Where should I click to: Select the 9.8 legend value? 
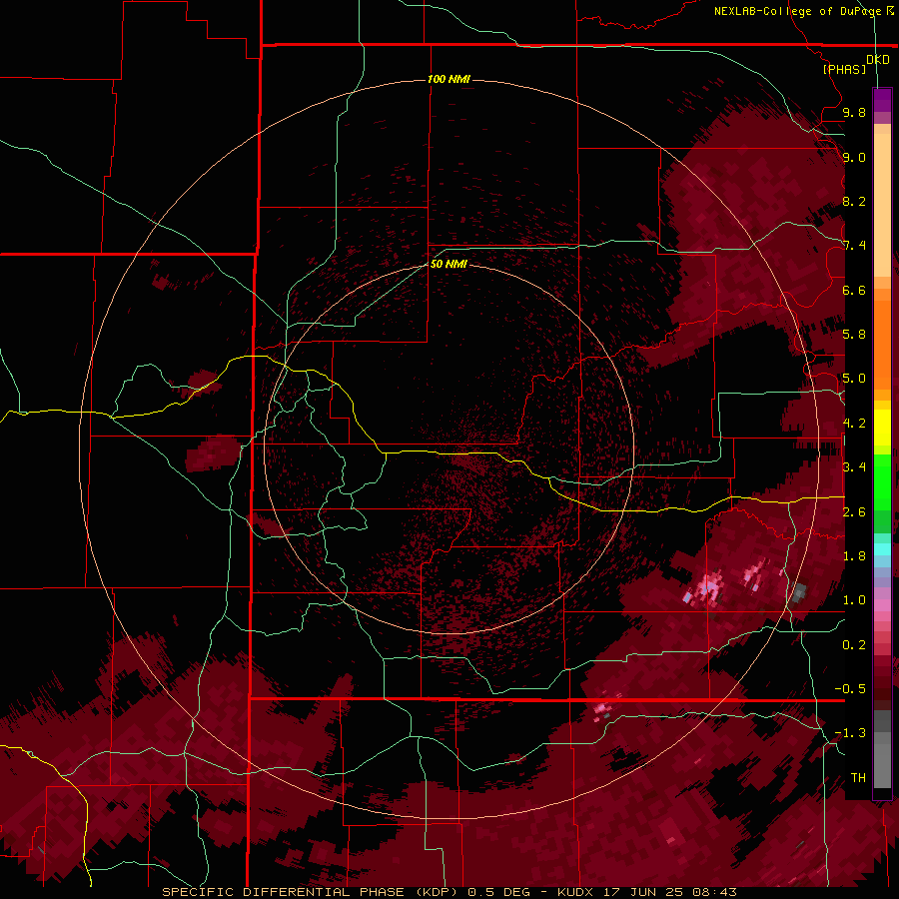click(854, 112)
